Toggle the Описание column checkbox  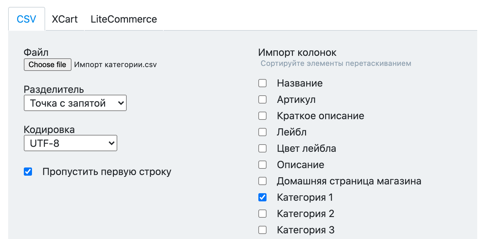pyautogui.click(x=262, y=165)
